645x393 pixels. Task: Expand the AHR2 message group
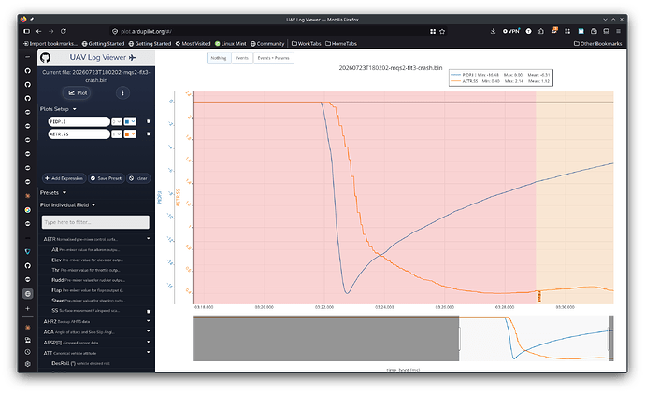click(96, 321)
